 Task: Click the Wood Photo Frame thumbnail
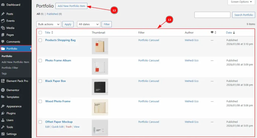100,107
